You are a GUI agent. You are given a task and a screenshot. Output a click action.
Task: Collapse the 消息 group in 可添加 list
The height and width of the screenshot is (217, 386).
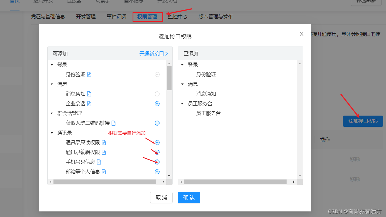pos(52,84)
